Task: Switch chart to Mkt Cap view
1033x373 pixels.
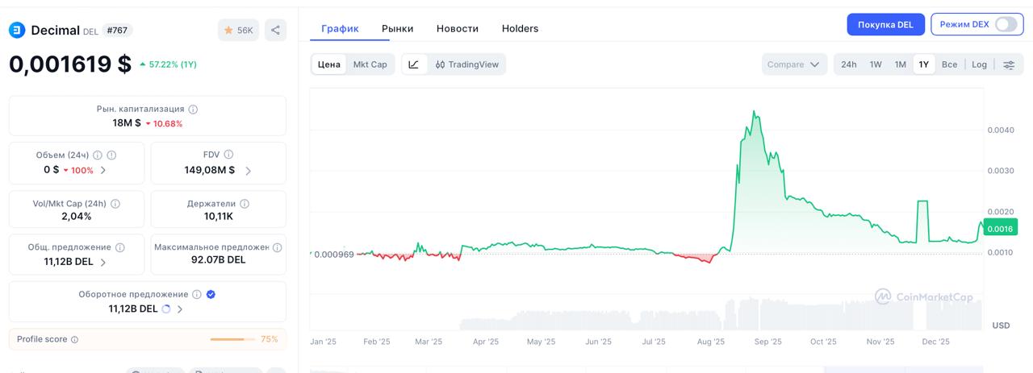Action: pyautogui.click(x=370, y=64)
